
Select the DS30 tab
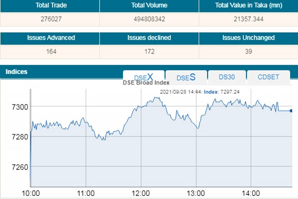click(227, 77)
